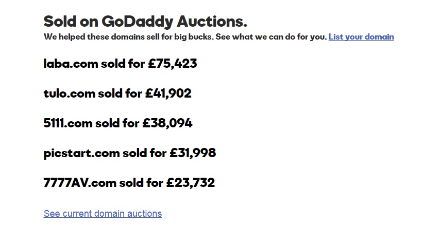424x227 pixels.
Task: Select the picstart.com domain name text
Action: [82, 153]
